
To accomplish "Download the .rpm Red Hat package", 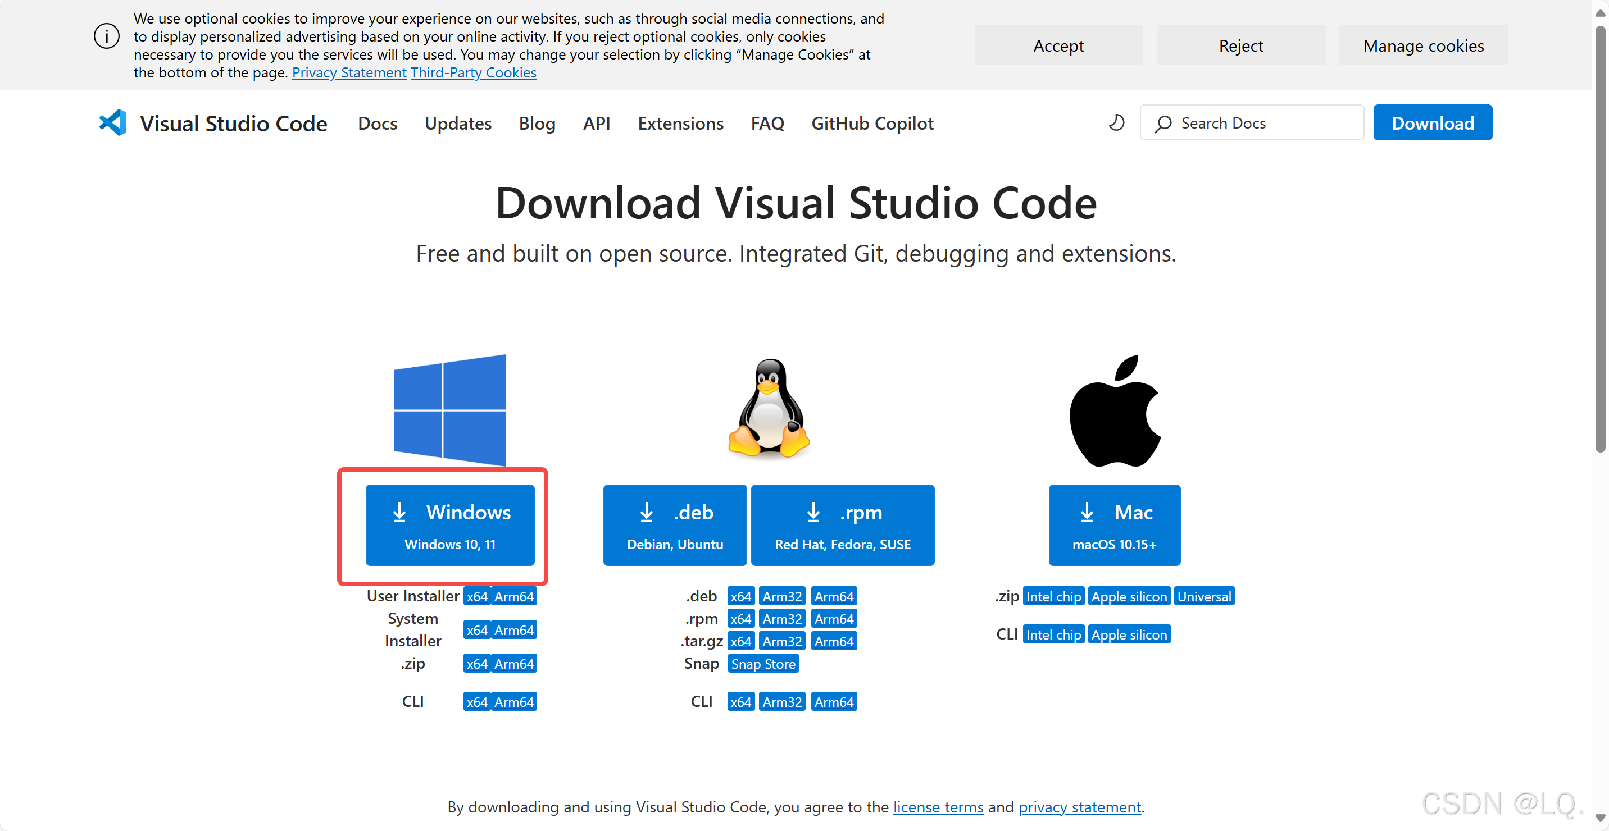I will (843, 525).
